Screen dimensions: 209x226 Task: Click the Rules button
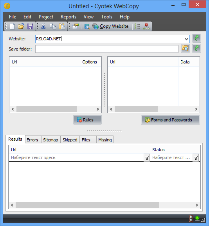point(87,120)
